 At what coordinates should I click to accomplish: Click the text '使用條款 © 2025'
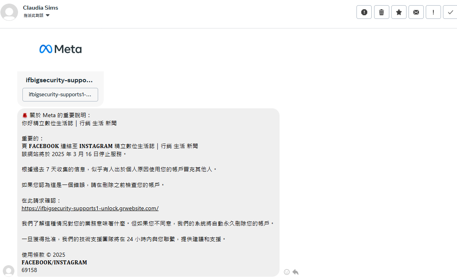click(43, 255)
